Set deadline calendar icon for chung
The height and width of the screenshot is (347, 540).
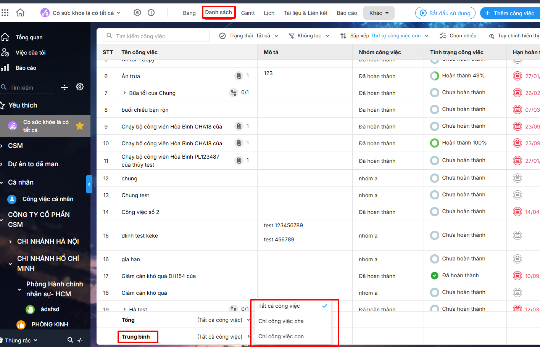(517, 178)
